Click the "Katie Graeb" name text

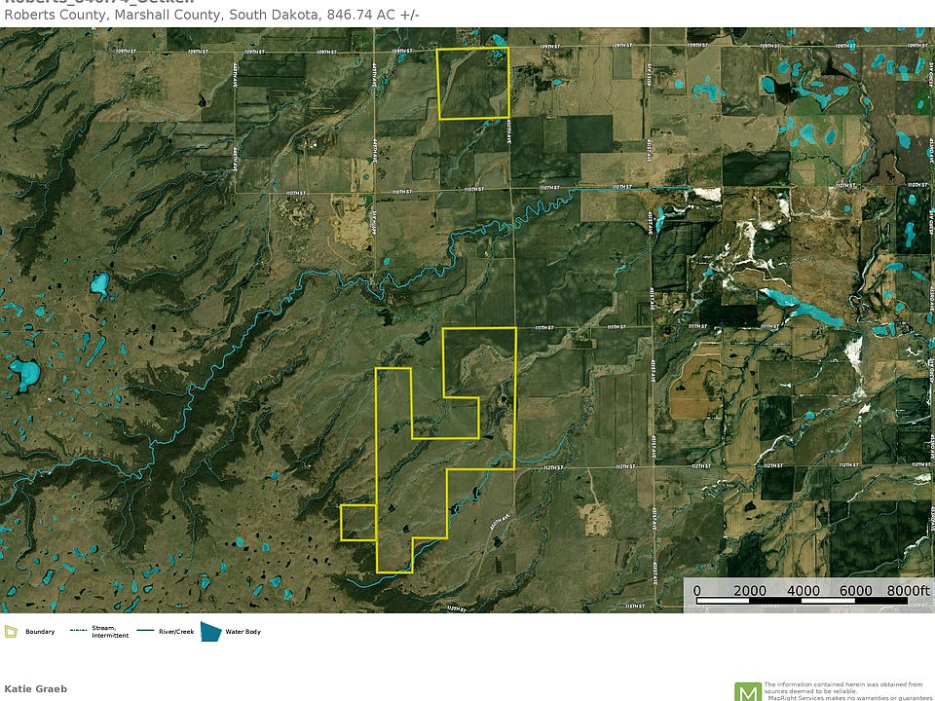coord(36,689)
